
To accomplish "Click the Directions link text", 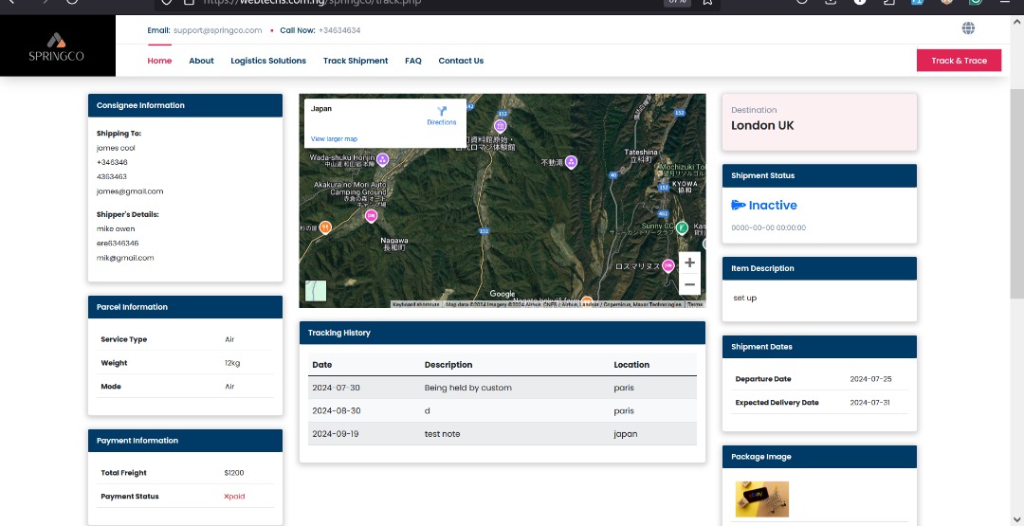I will click(x=442, y=122).
